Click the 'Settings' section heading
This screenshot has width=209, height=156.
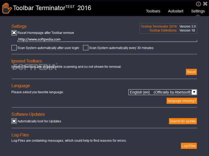pyautogui.click(x=19, y=26)
